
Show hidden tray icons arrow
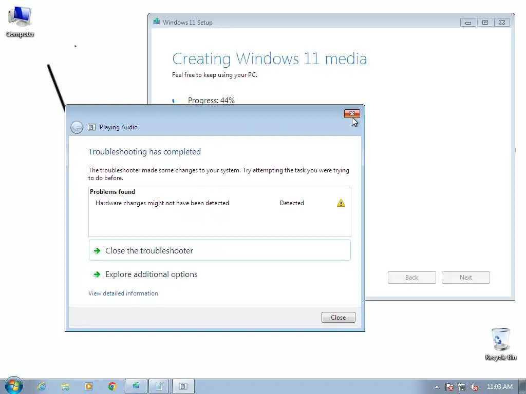point(437,387)
